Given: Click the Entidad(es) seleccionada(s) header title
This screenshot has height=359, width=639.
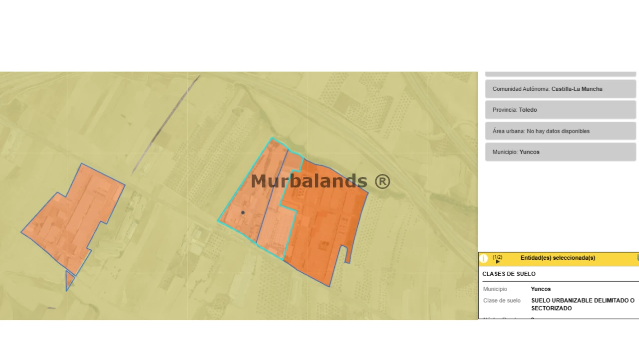Looking at the screenshot, I should pos(558,258).
